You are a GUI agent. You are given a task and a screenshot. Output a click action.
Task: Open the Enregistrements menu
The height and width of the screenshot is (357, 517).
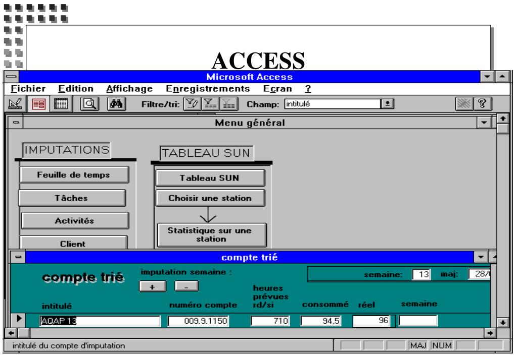point(208,89)
